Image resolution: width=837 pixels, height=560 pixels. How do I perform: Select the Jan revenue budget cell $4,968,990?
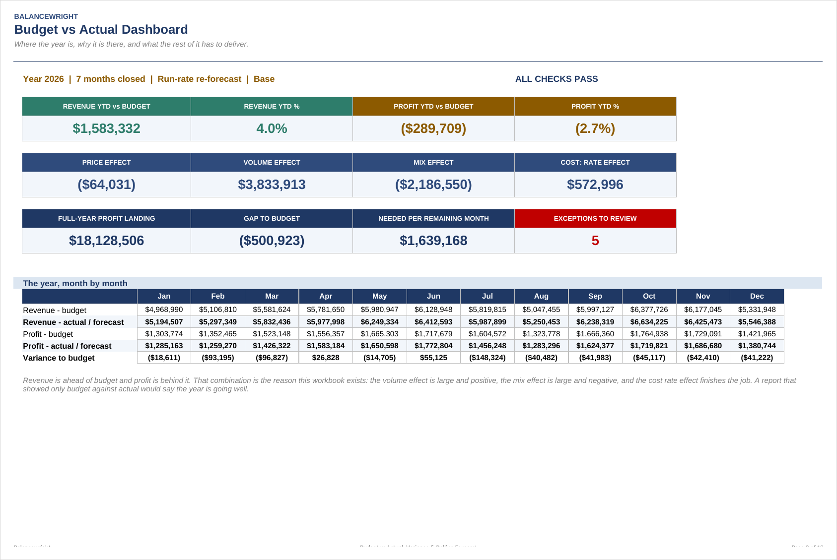click(x=164, y=310)
